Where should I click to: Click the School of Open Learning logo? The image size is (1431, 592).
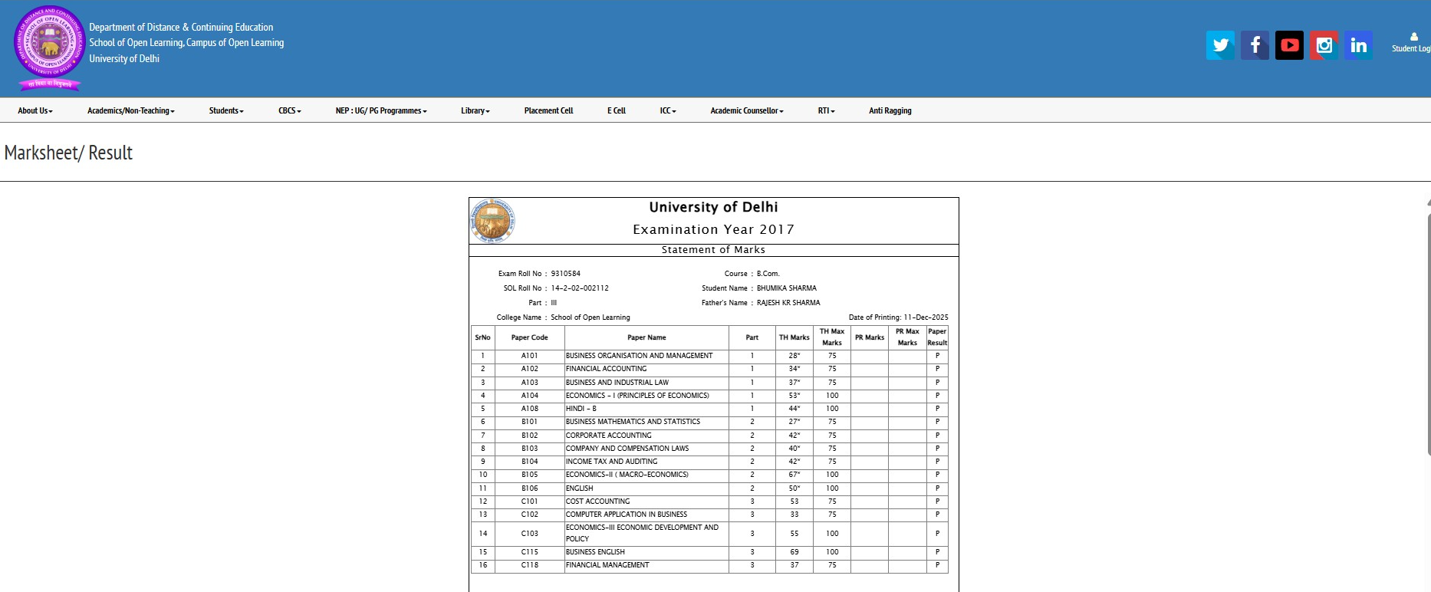point(50,46)
